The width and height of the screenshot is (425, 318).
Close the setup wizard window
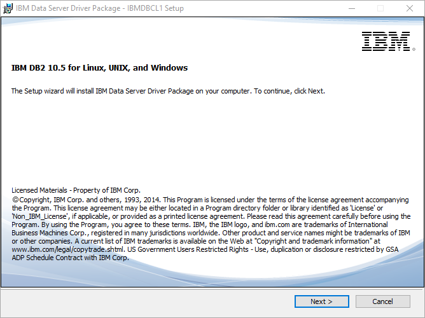click(x=410, y=8)
